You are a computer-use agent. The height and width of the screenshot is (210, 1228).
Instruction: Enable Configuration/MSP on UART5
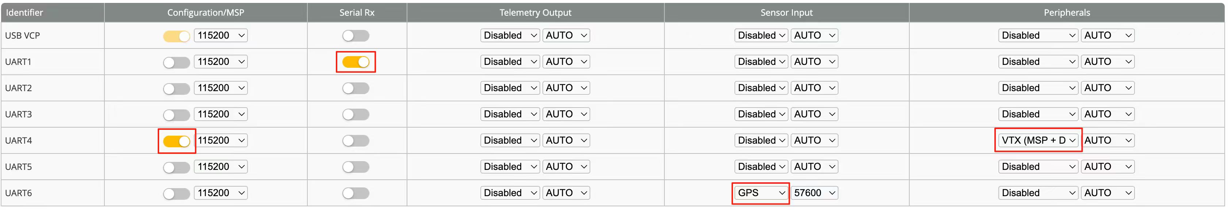pos(176,167)
